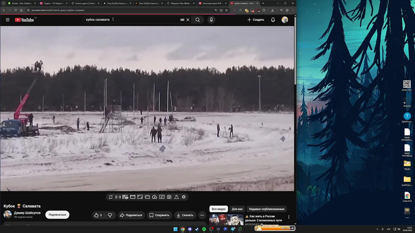This screenshot has width=415, height=233.
Task: Open the account avatar menu in the YouTube header
Action: [285, 20]
